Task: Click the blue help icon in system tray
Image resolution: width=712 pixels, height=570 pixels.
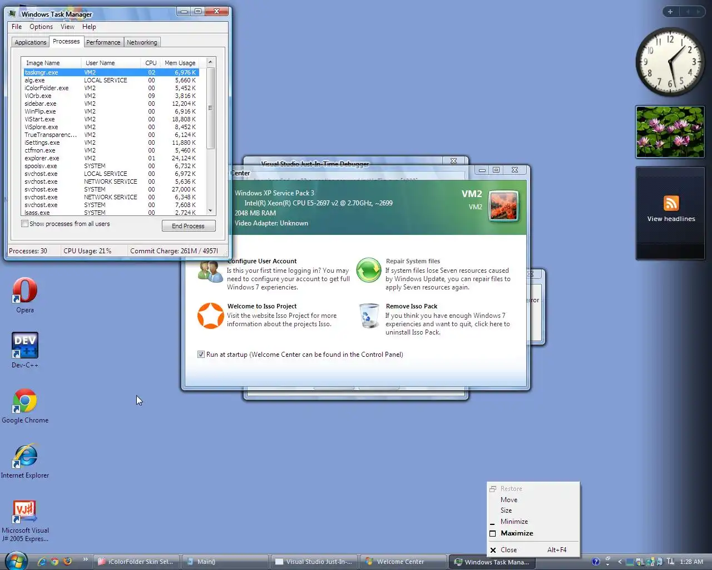Action: pos(596,562)
